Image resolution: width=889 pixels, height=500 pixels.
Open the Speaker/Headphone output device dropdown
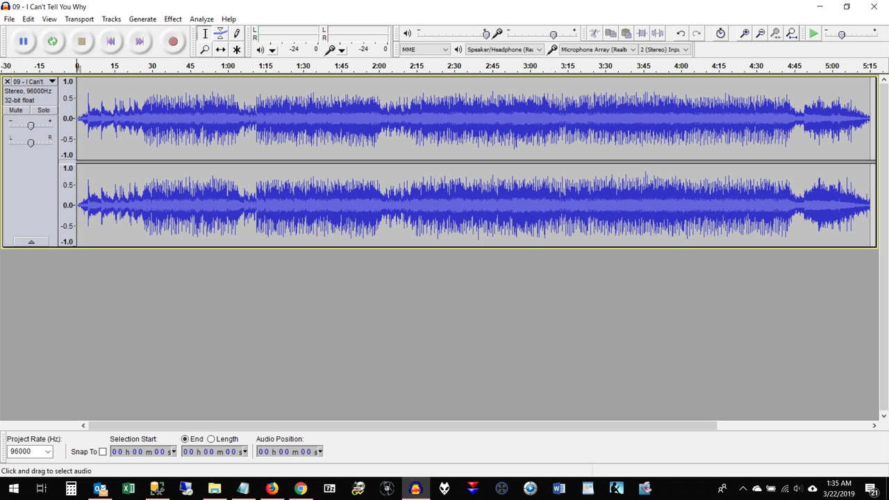(x=504, y=49)
